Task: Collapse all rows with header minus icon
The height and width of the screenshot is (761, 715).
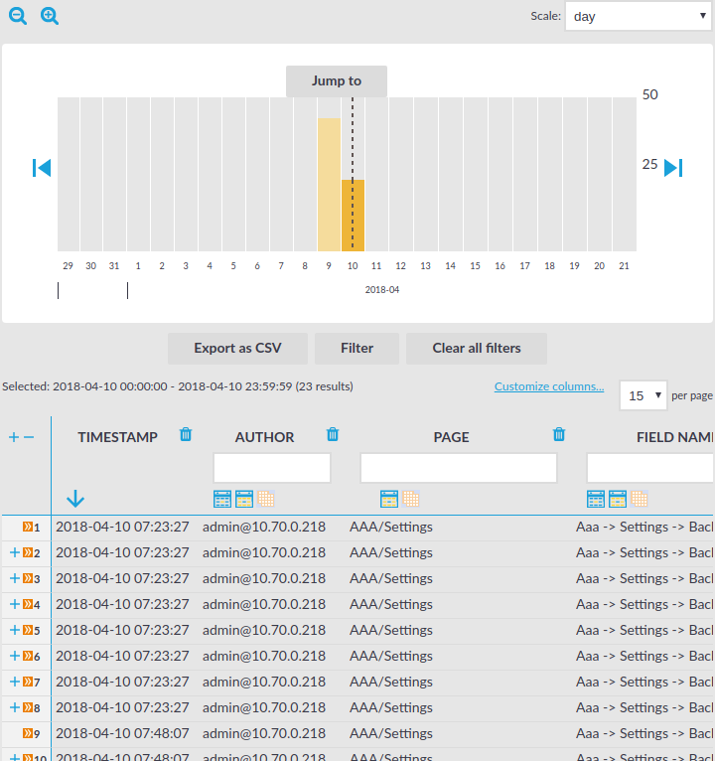Action: click(x=29, y=437)
